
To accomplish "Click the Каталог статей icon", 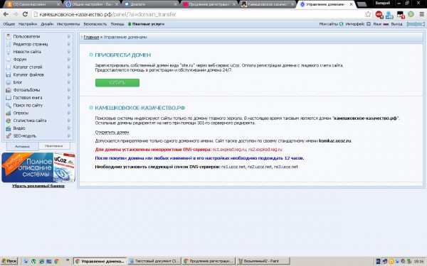I will (9, 67).
